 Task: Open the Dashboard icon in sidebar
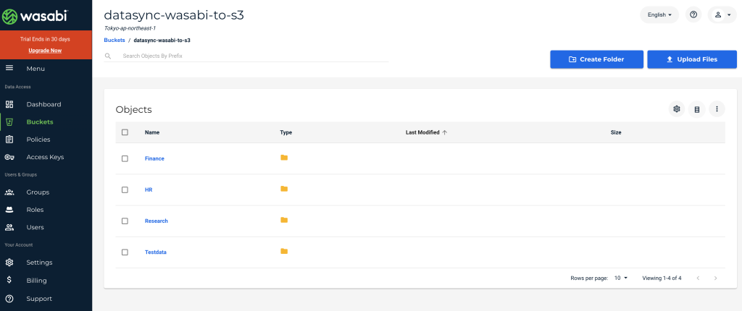tap(9, 104)
